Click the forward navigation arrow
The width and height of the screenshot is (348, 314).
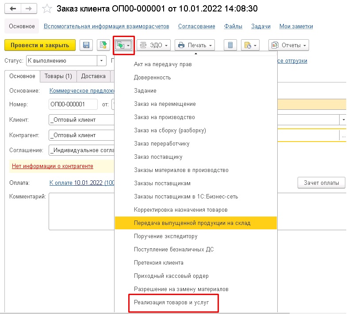[28, 9]
